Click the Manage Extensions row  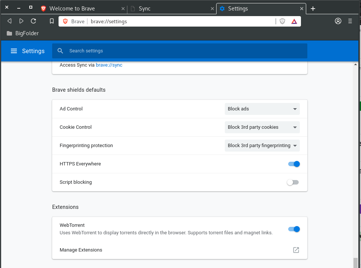point(180,250)
